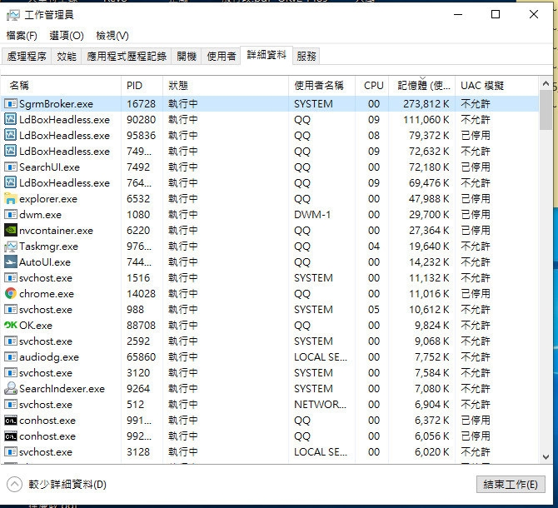
Task: Click the AutoUI.exe process icon
Action: coord(10,262)
